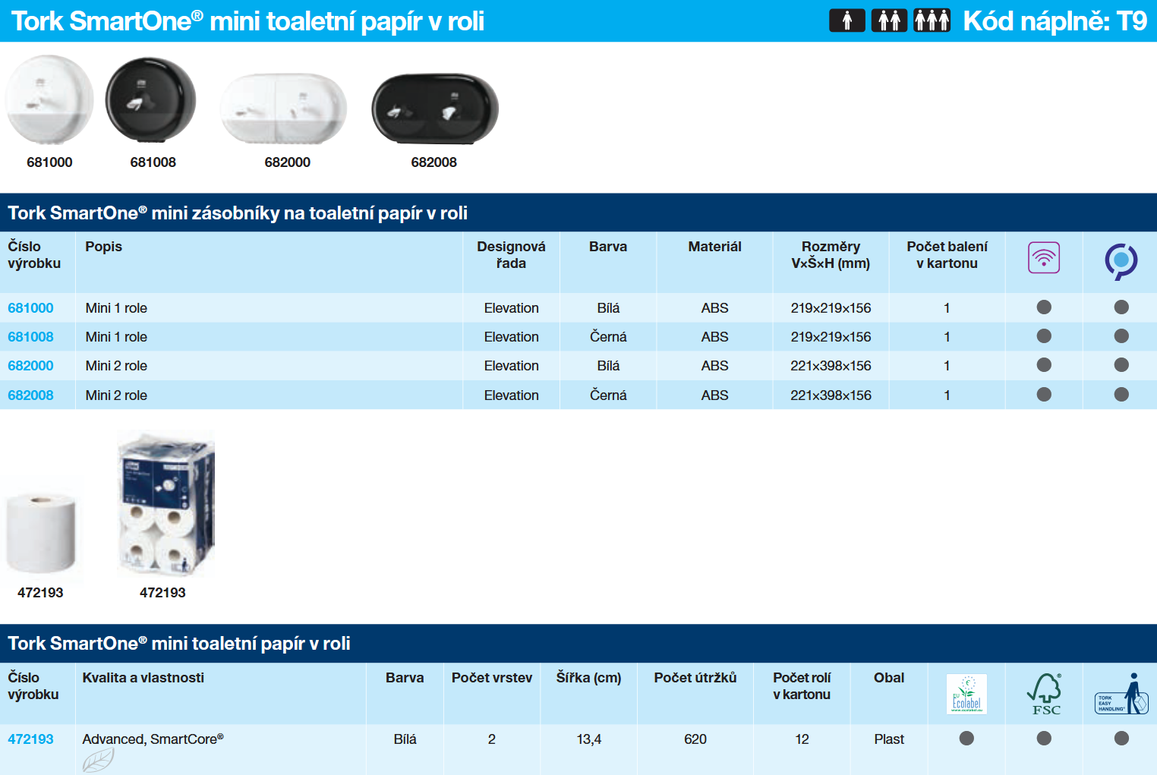Click blue-circle-column dot in 681008 row

(1121, 336)
